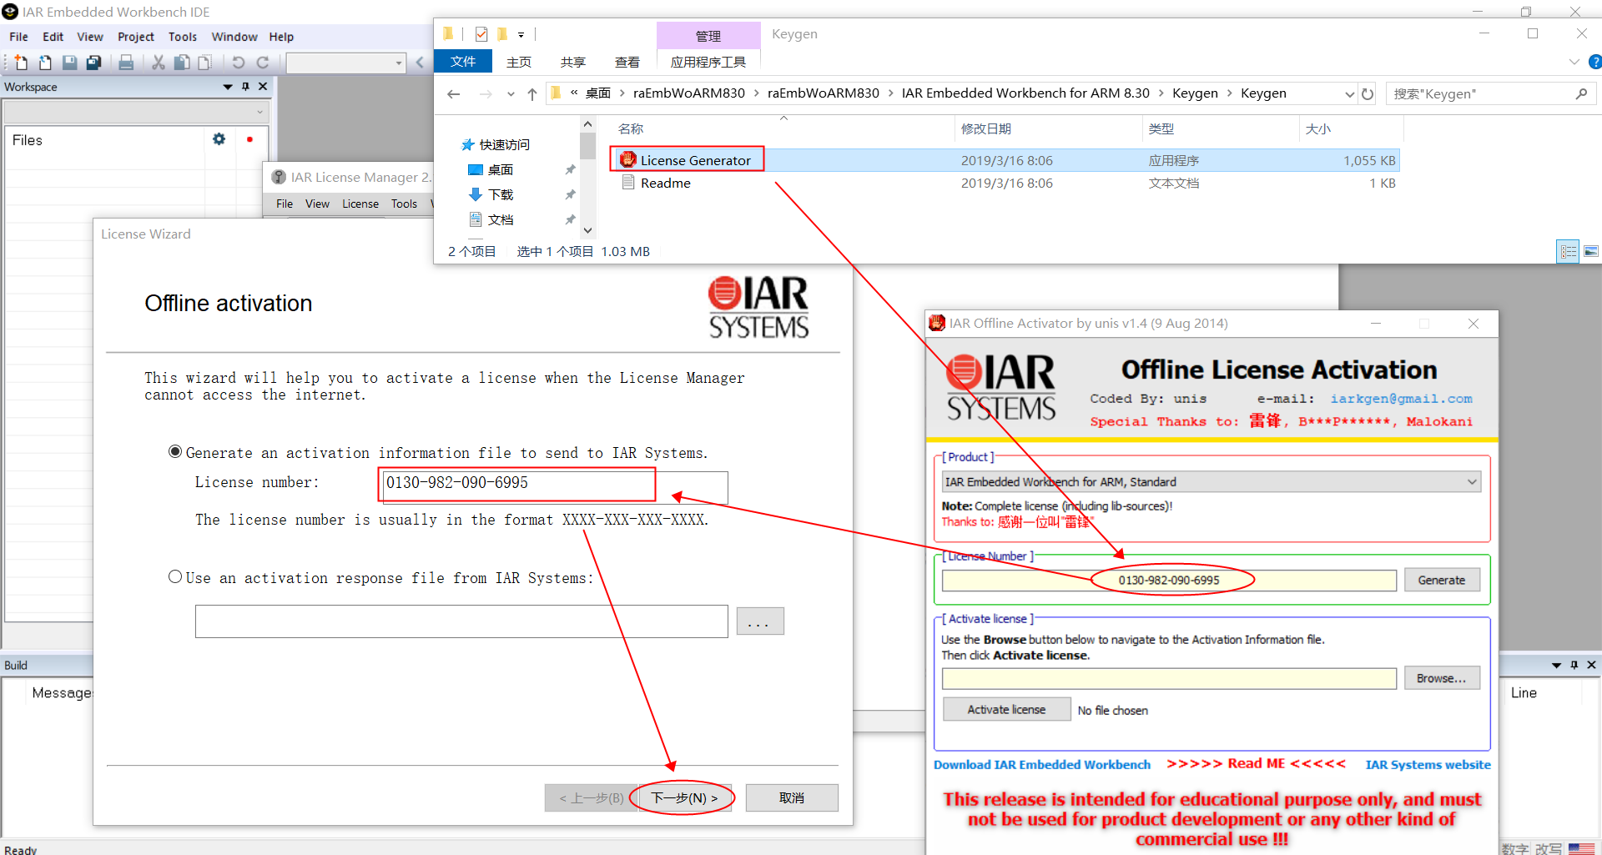The image size is (1602, 855).
Task: Select License Generator application file
Action: point(695,160)
